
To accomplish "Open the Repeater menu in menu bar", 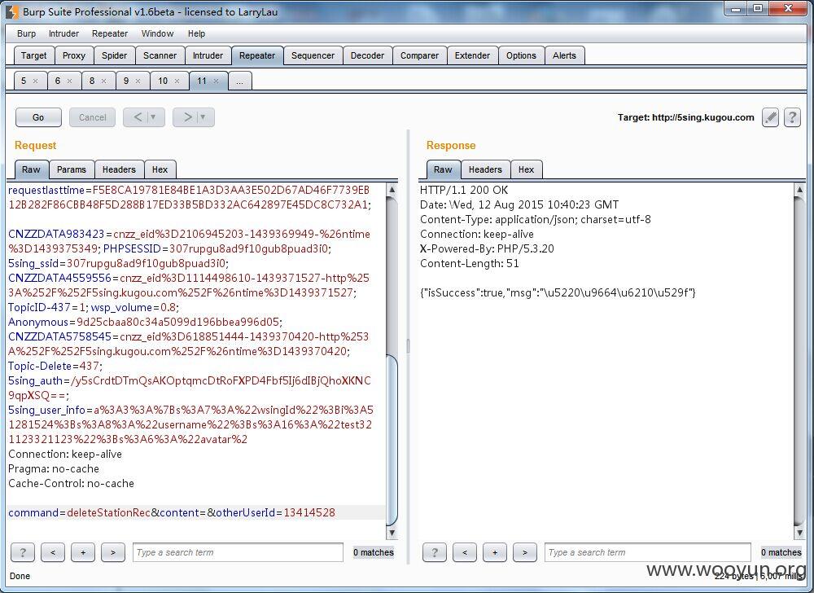I will click(x=110, y=33).
